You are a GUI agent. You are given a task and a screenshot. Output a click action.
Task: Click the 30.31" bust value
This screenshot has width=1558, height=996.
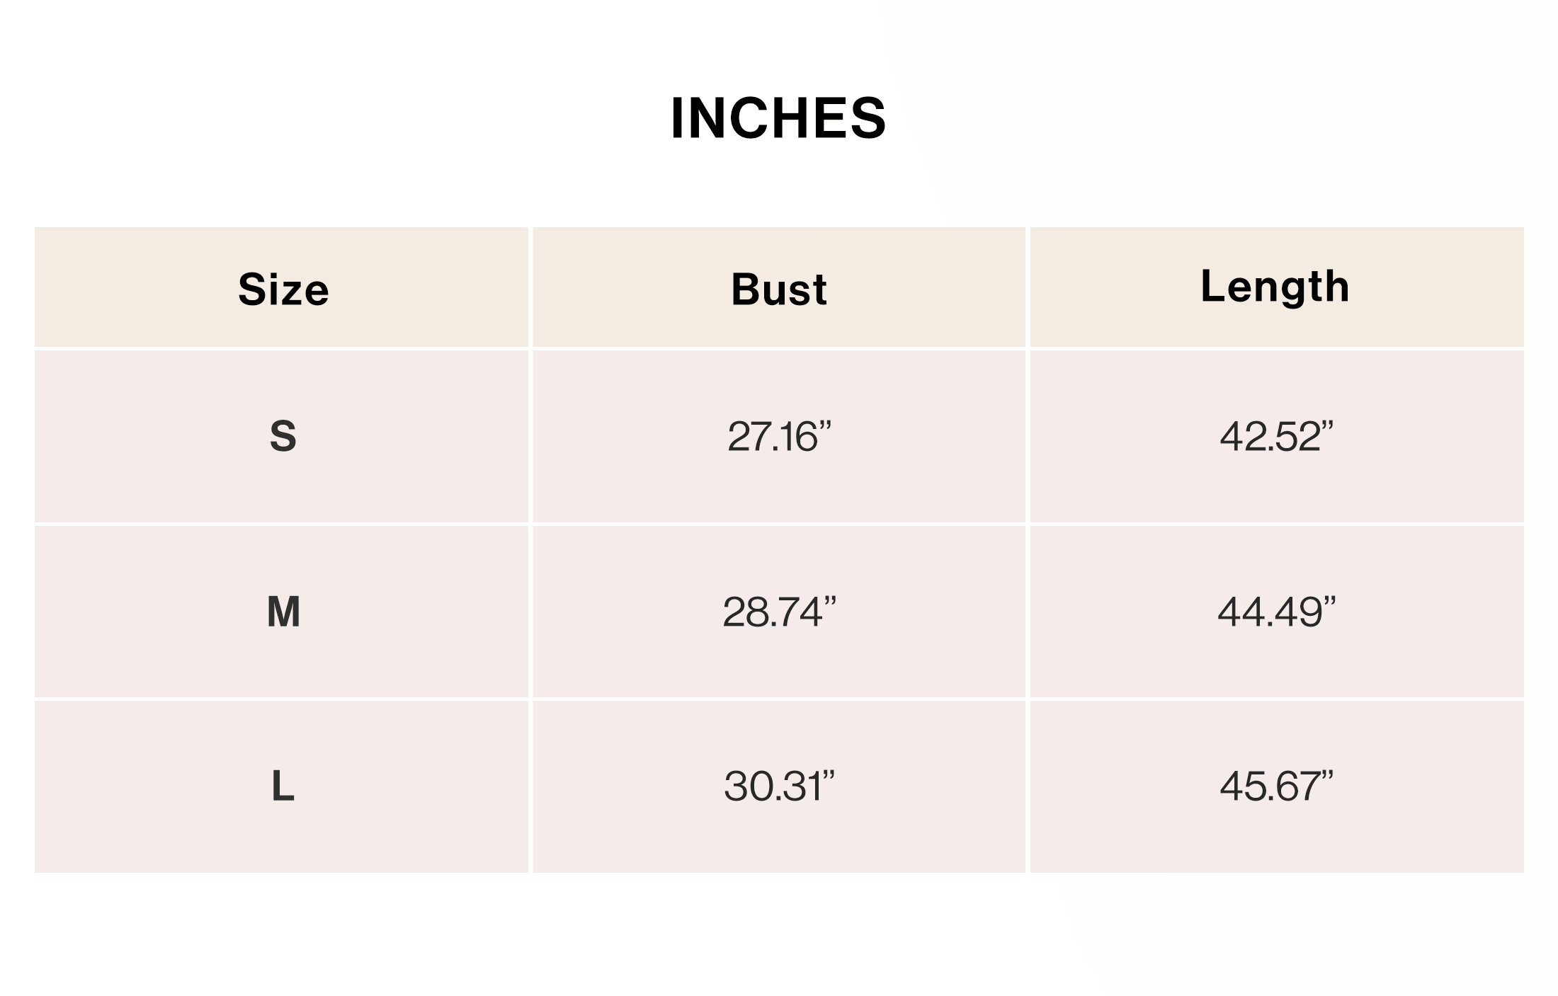(779, 786)
